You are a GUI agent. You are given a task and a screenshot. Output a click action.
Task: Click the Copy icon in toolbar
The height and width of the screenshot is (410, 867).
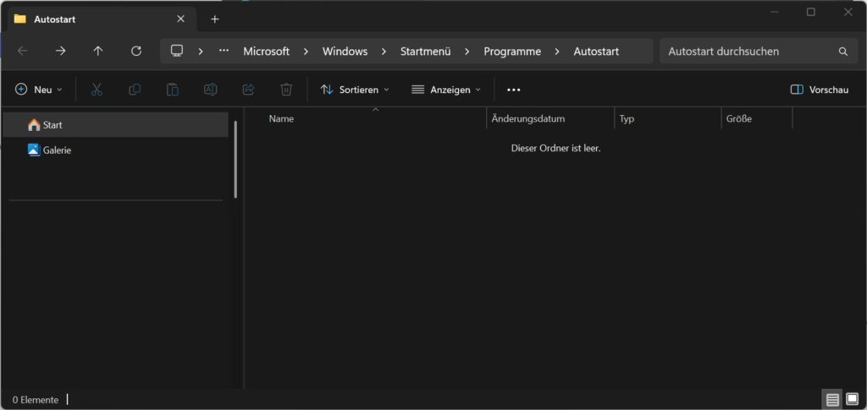(135, 90)
